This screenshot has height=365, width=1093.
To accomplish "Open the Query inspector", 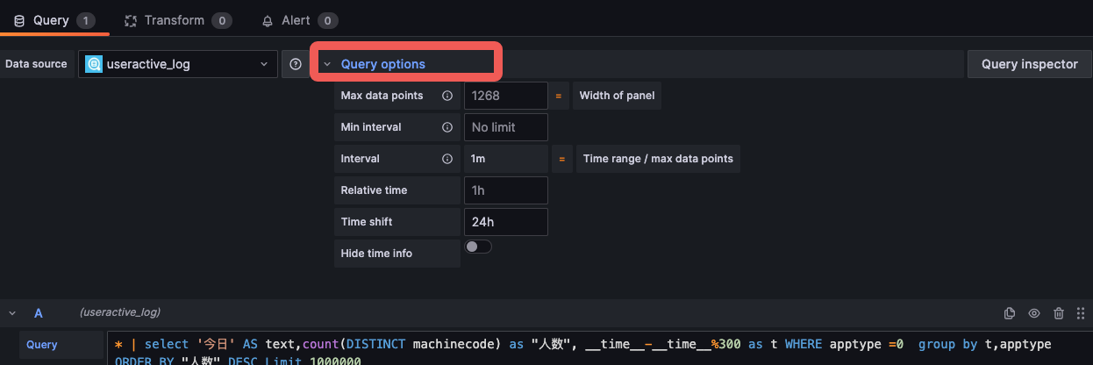I will pos(1030,64).
